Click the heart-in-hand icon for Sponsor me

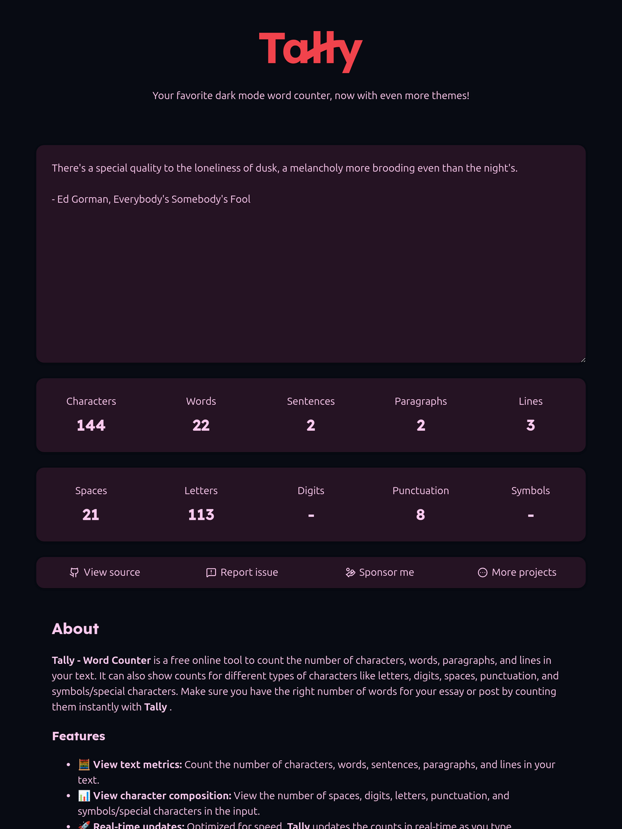(x=350, y=572)
